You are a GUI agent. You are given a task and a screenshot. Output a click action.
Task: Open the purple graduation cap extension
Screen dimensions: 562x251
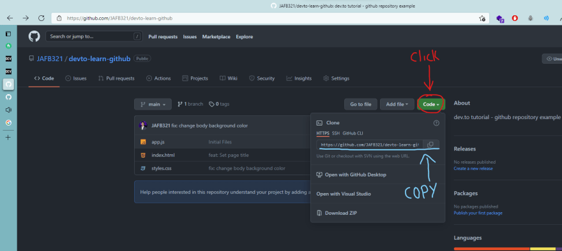[x=500, y=18]
